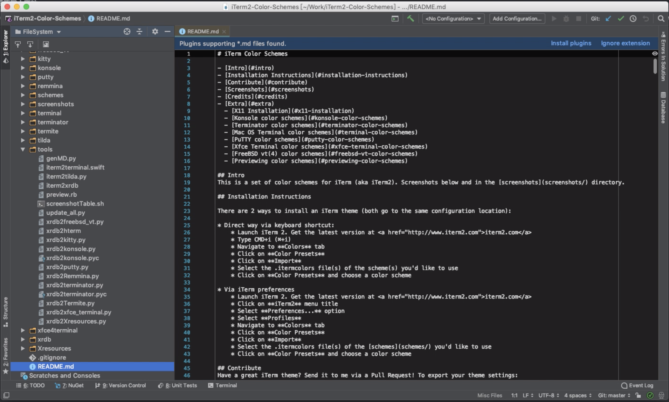Click the Build hammer icon
The height and width of the screenshot is (402, 669).
(x=410, y=19)
